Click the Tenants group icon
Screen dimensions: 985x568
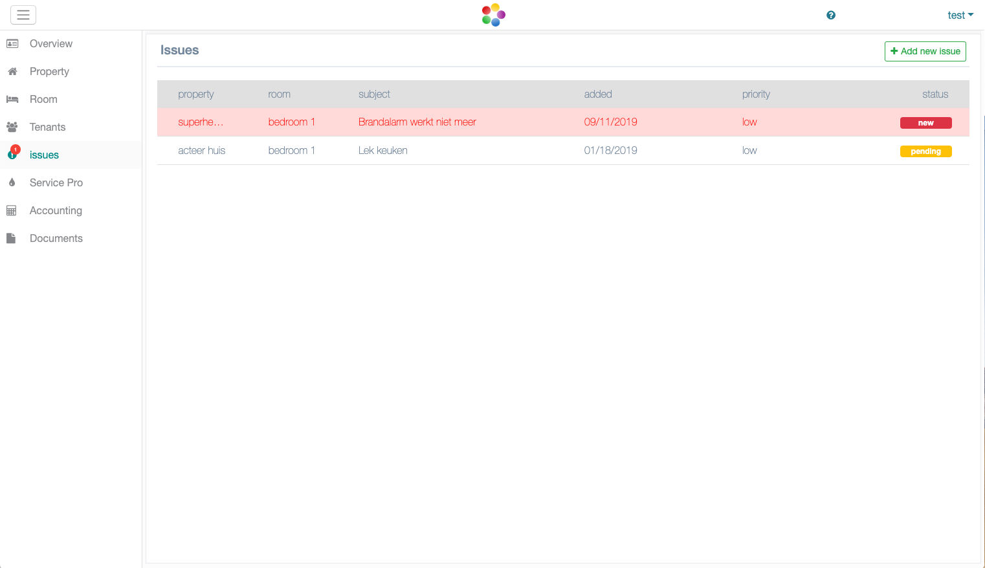(x=12, y=127)
